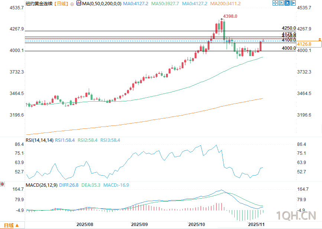Click the RSI(14,14,14) indicator label
Image resolution: width=322 pixels, height=229 pixels.
39,140
